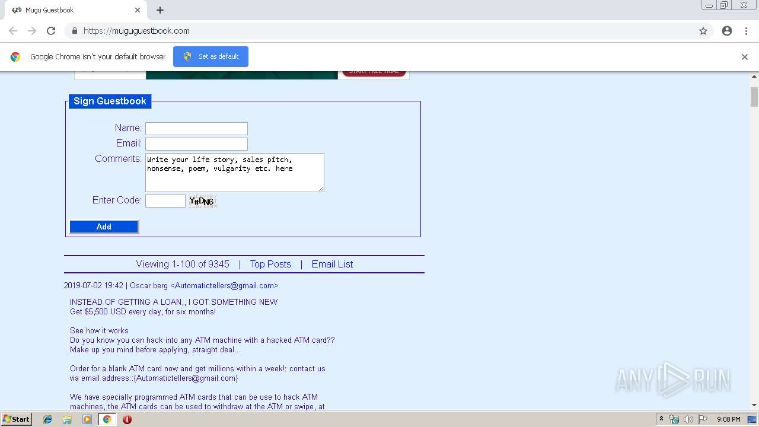759x427 pixels.
Task: Click the padlock site info icon
Action: [x=74, y=31]
